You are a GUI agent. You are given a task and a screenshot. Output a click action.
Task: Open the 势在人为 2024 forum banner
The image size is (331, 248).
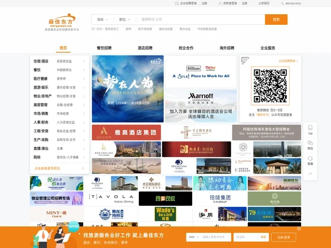coord(128,89)
